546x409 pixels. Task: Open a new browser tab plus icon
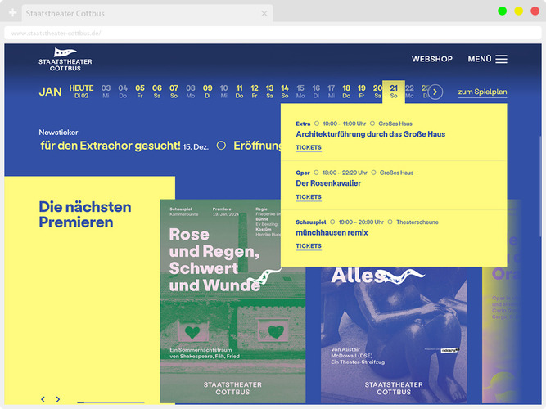[12, 14]
